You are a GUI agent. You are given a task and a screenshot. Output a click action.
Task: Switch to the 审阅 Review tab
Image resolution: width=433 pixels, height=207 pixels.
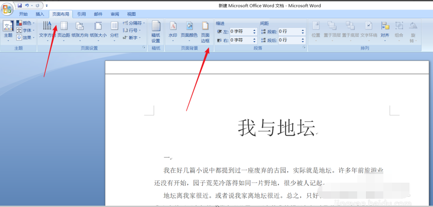click(115, 14)
